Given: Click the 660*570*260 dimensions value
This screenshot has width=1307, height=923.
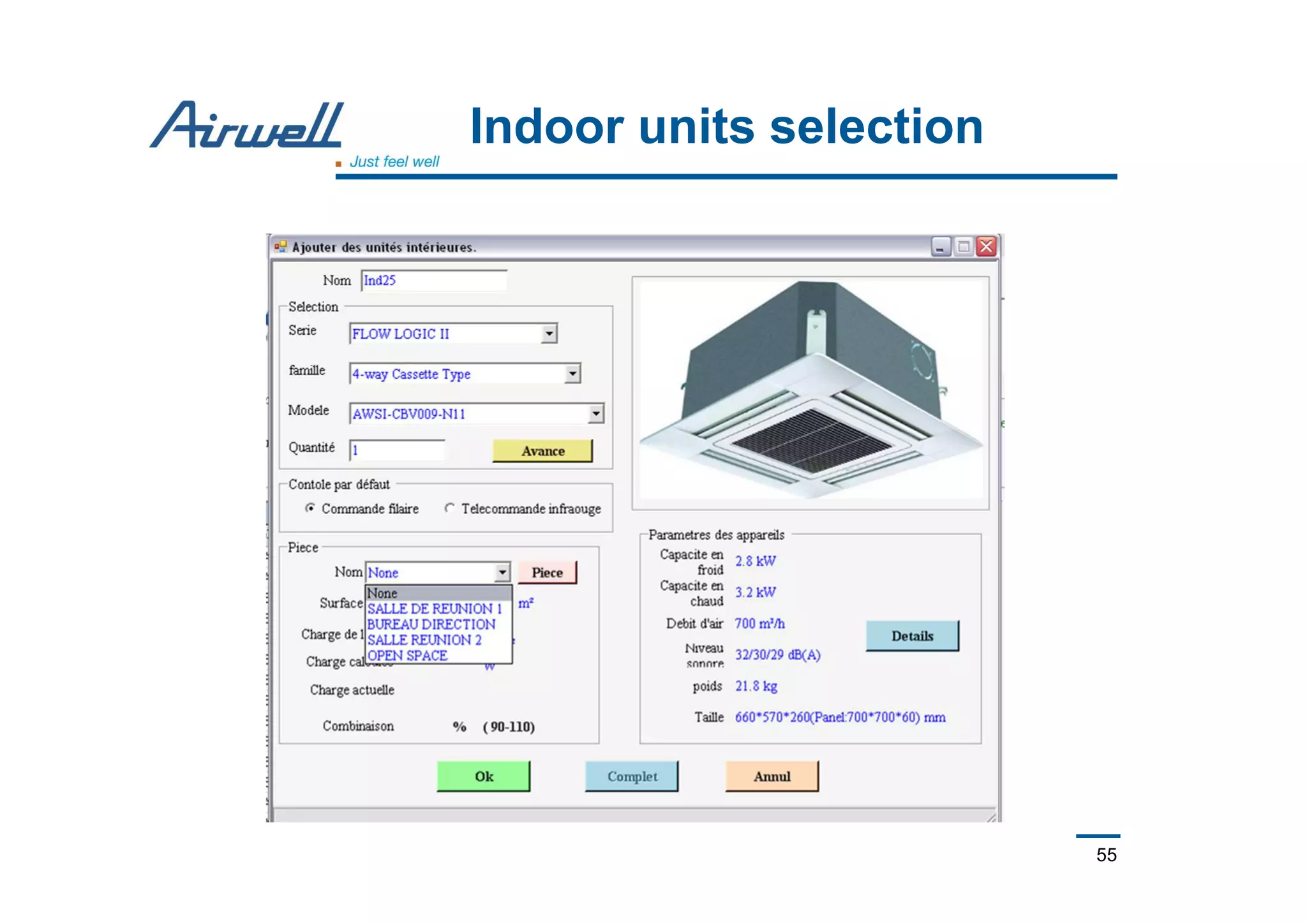Looking at the screenshot, I should click(840, 717).
